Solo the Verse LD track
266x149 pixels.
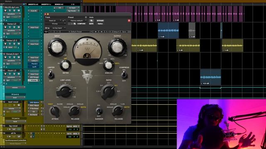click(x=15, y=27)
